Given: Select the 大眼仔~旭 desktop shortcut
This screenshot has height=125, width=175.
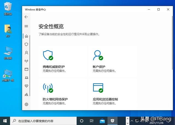Looking at the screenshot, I should [8, 75].
